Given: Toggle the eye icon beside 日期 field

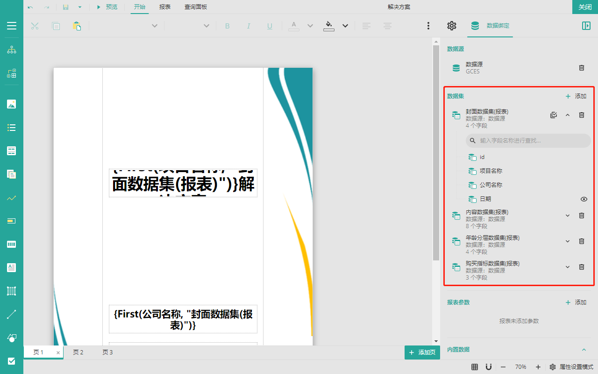Looking at the screenshot, I should tap(584, 199).
